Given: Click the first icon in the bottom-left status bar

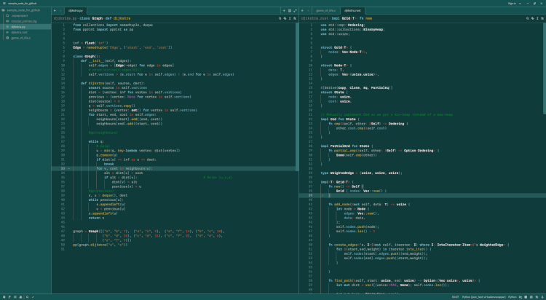Looking at the screenshot, I should (x=4, y=297).
